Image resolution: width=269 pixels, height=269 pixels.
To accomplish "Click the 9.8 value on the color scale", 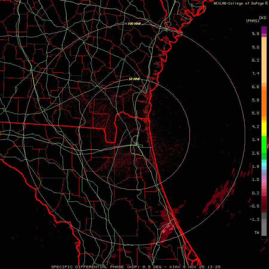I will 256,33.
